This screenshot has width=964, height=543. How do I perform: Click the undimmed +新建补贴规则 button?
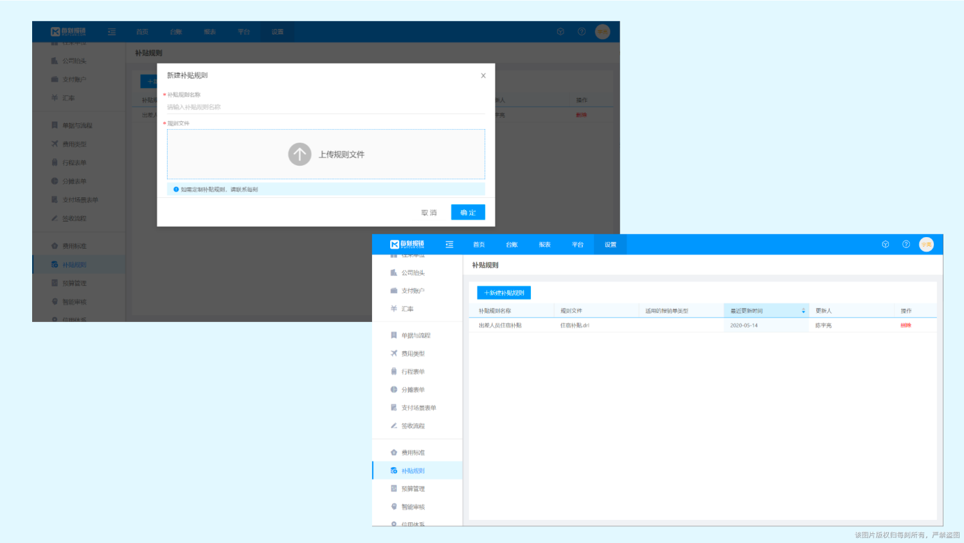point(504,293)
